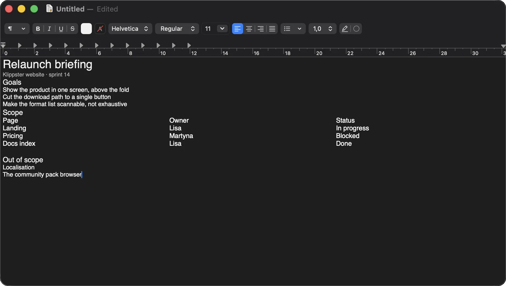
Task: Open the paragraph styles menu
Action: pos(17,29)
